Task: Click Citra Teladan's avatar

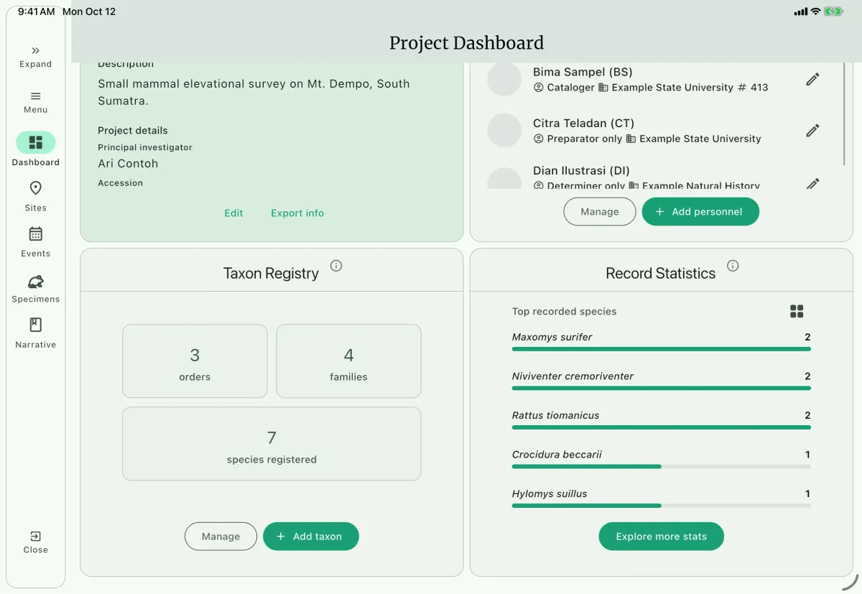Action: click(504, 130)
